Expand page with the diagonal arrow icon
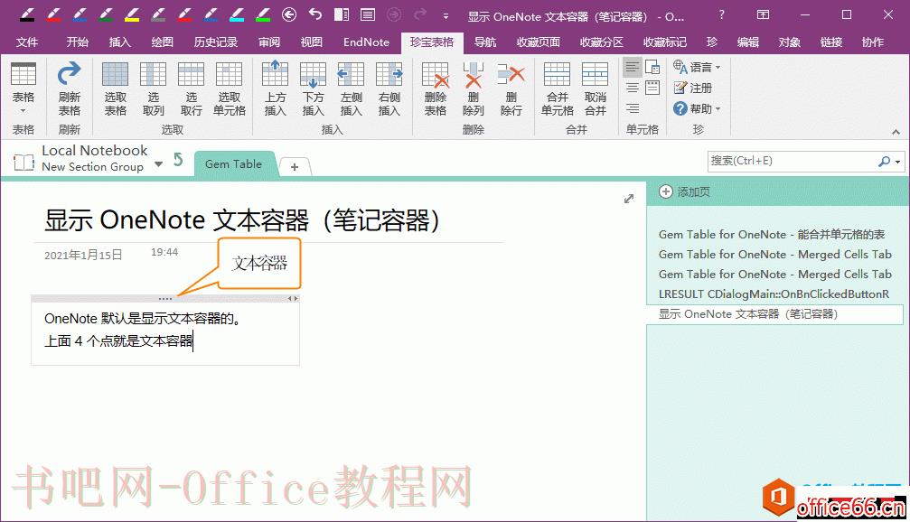 coord(629,199)
